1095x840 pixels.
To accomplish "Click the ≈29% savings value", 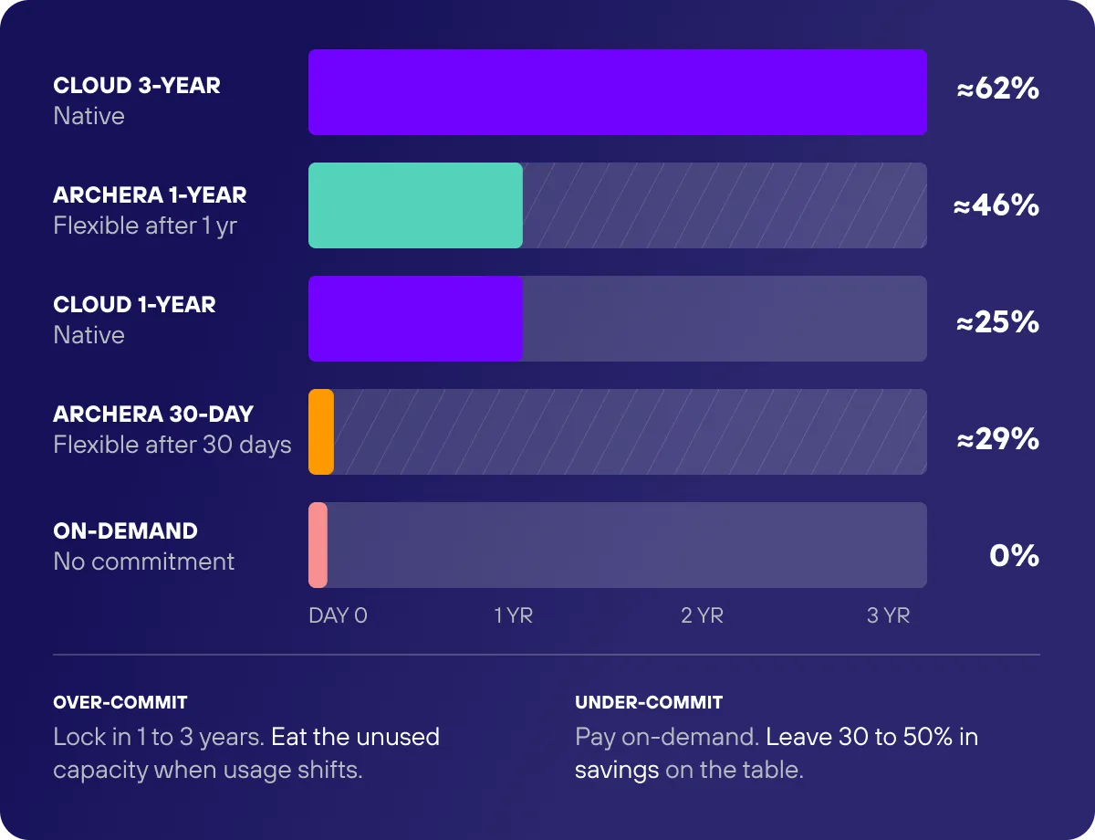I will tap(997, 440).
